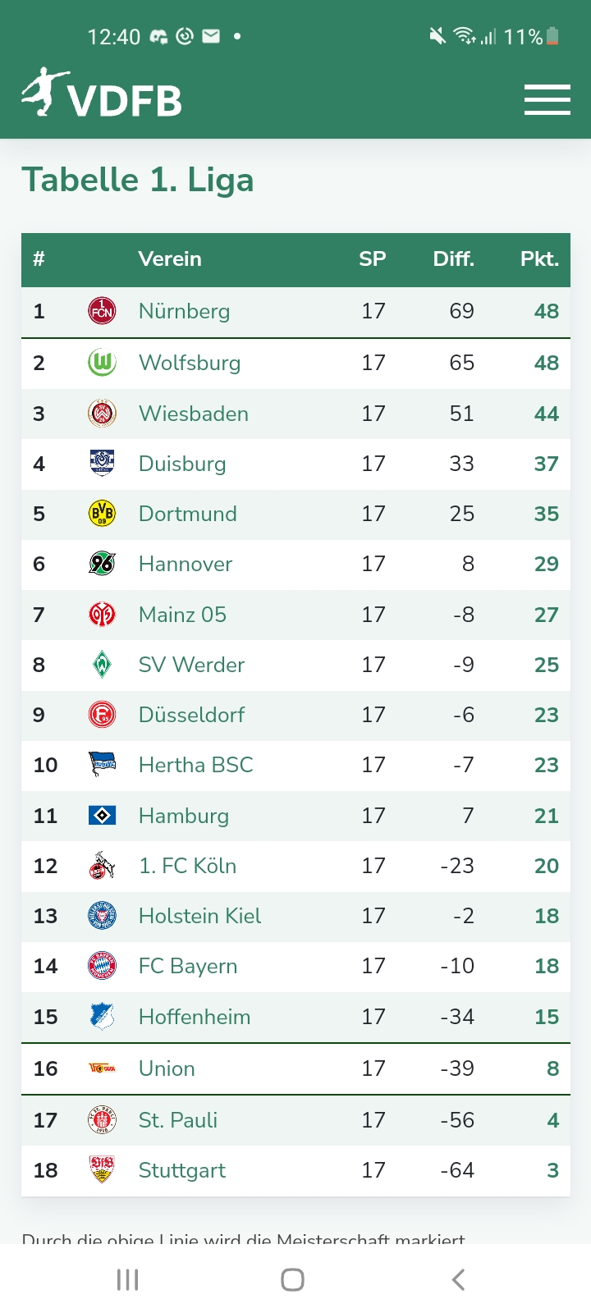Screen dimensions: 591x1313
Task: Click the SV Werder diamond crest
Action: click(102, 665)
